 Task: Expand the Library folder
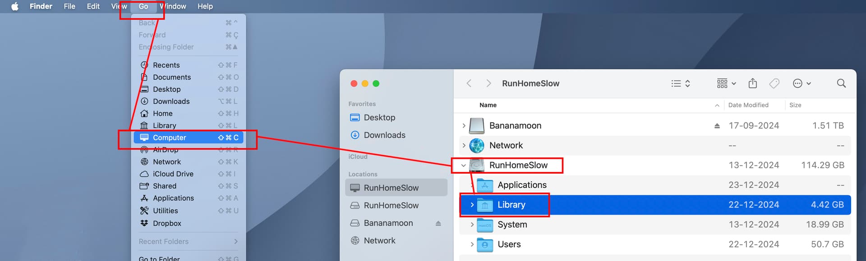(x=472, y=205)
